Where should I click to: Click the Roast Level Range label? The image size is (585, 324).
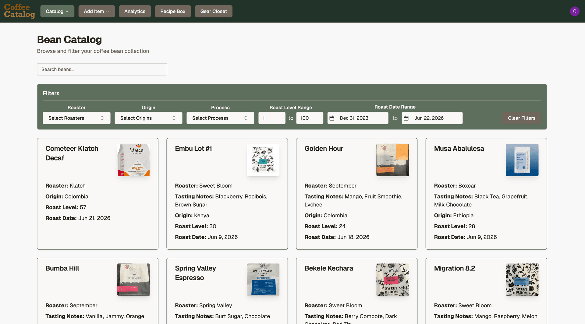click(x=291, y=108)
